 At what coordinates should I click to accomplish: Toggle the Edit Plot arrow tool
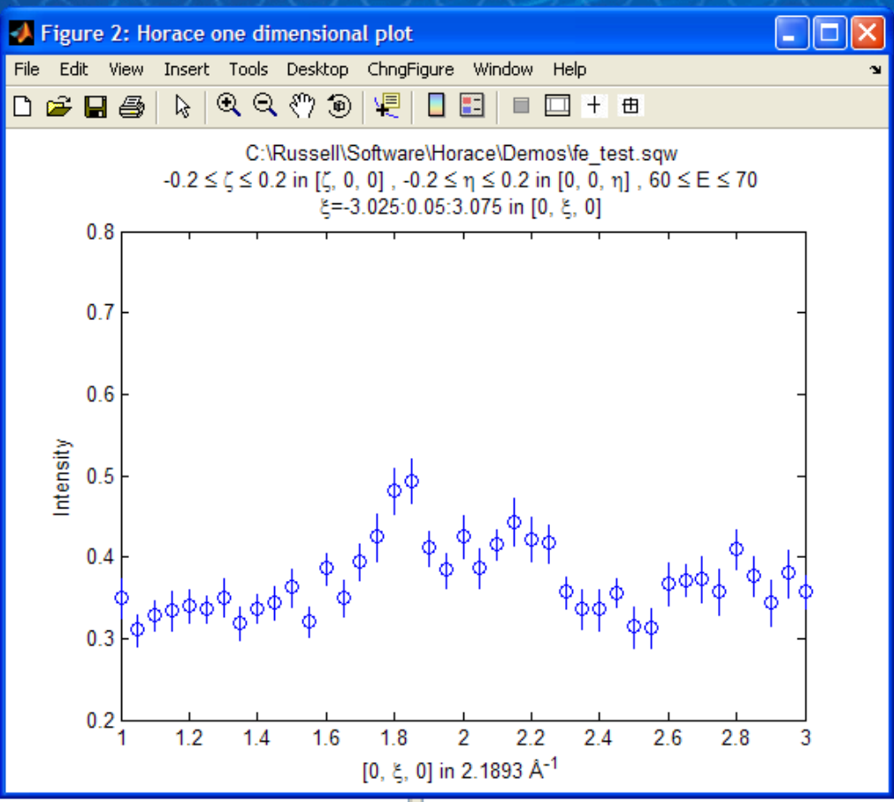tap(183, 107)
